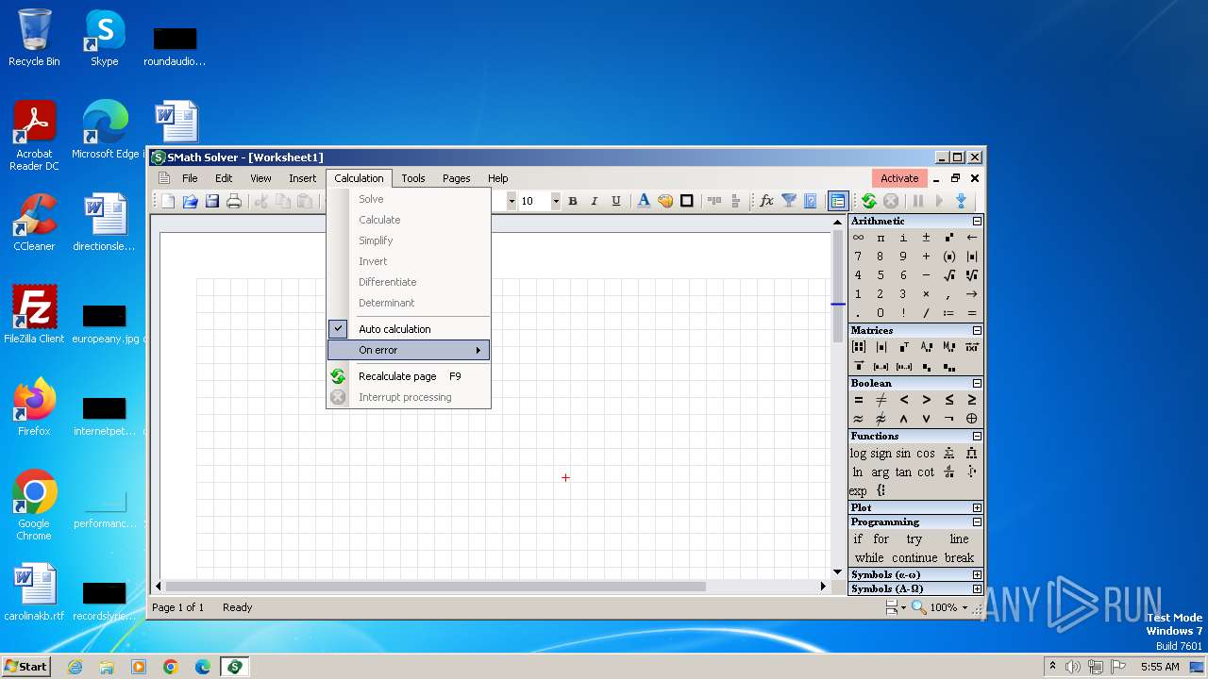
Task: Expand the Symbols (α-ω) panel
Action: coord(977,575)
